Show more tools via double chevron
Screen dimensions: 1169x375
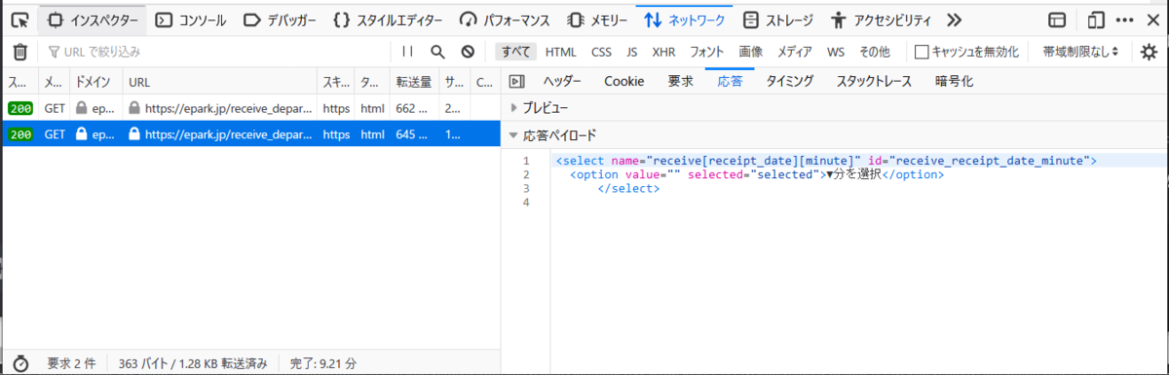coord(955,19)
